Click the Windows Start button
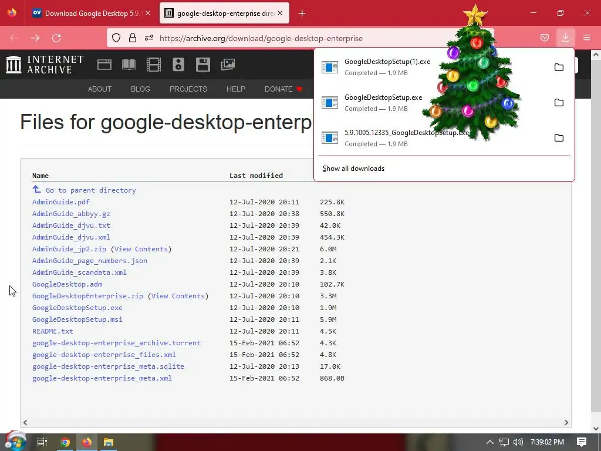601x451 pixels. click(x=15, y=442)
